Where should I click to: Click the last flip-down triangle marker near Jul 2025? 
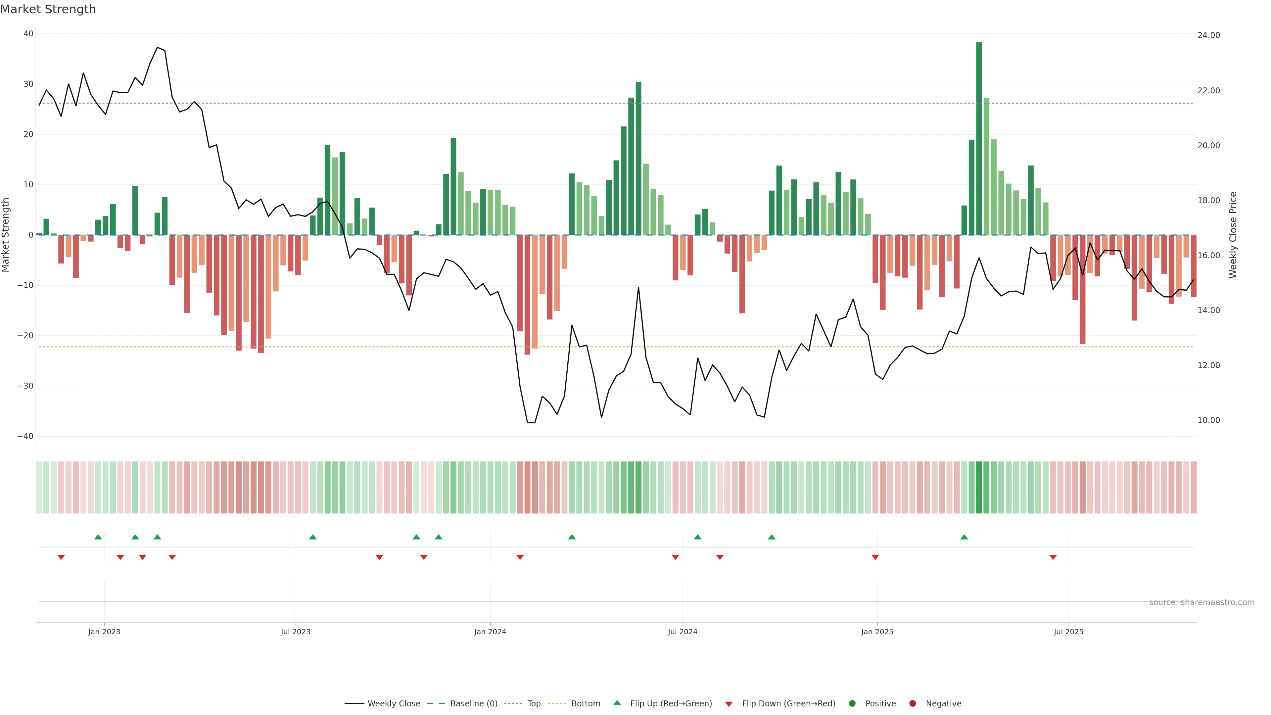pos(1053,557)
